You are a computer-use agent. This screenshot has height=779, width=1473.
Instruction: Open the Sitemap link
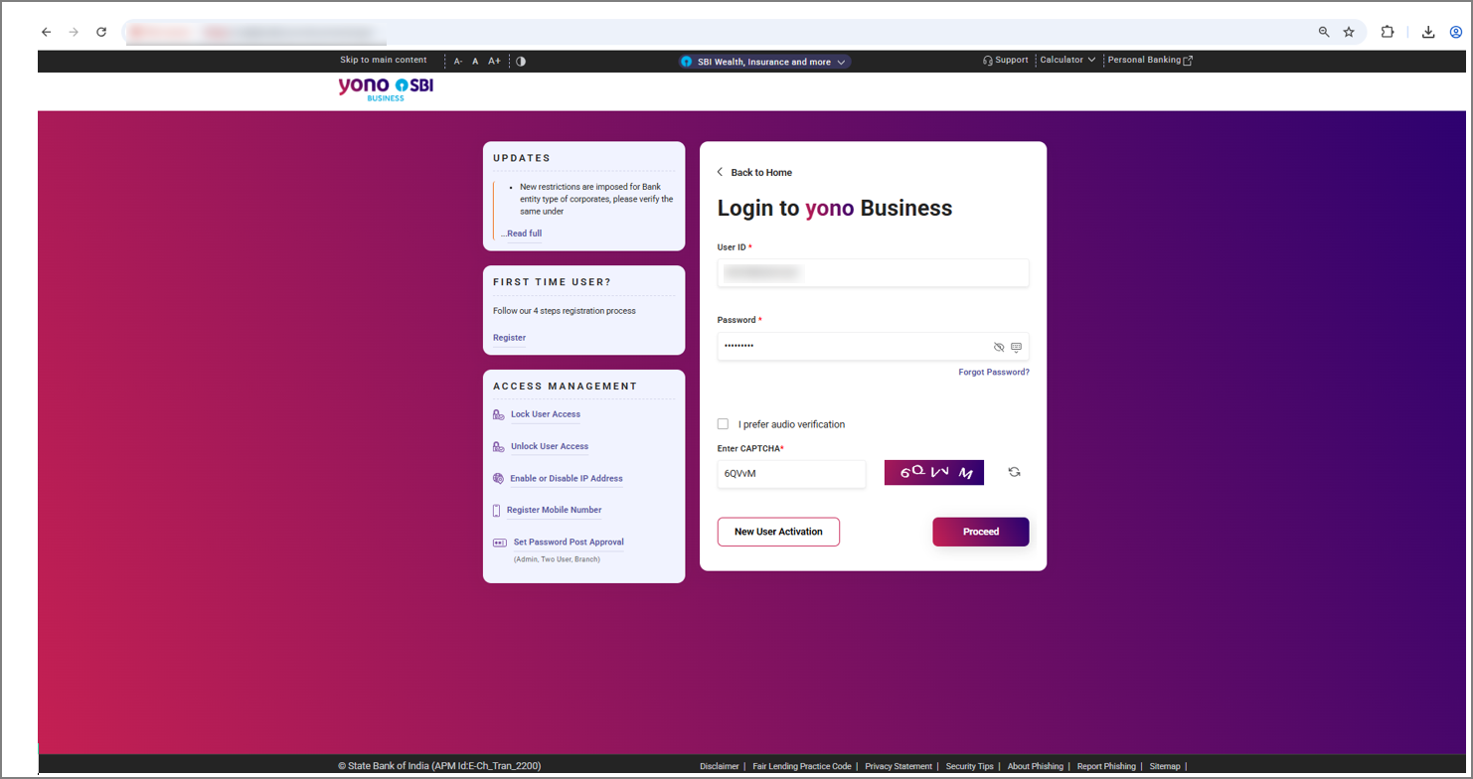coord(1165,766)
